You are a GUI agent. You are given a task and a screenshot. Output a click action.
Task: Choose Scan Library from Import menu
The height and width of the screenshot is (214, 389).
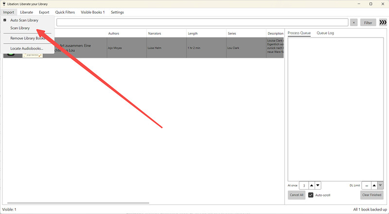click(x=20, y=28)
